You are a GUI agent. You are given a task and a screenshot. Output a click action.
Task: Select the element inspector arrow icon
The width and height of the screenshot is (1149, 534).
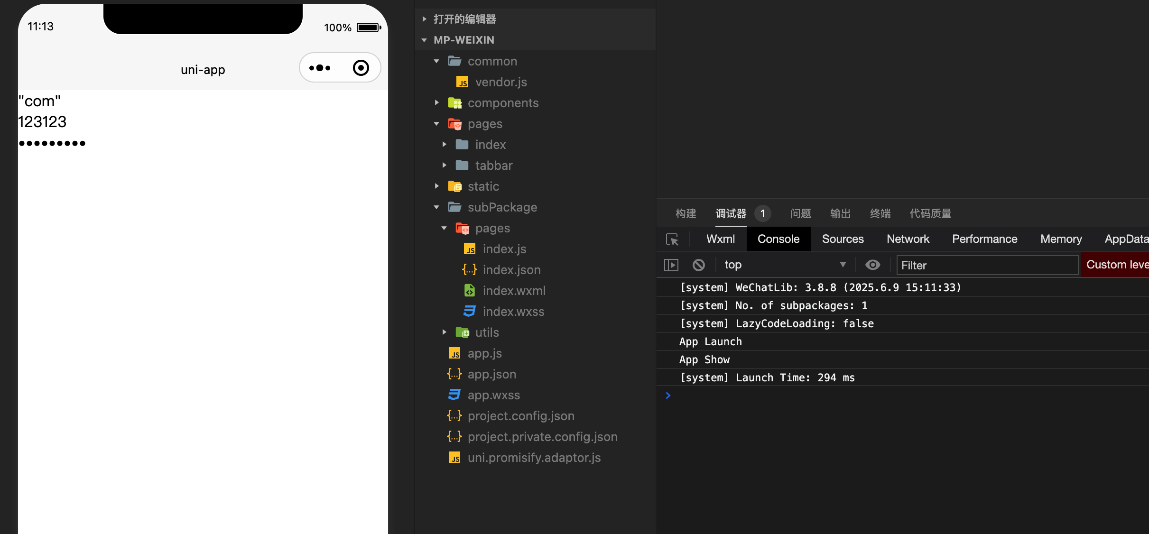(x=672, y=239)
